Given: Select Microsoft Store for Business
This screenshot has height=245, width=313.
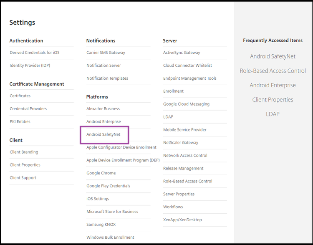Looking at the screenshot, I should pos(112,212).
